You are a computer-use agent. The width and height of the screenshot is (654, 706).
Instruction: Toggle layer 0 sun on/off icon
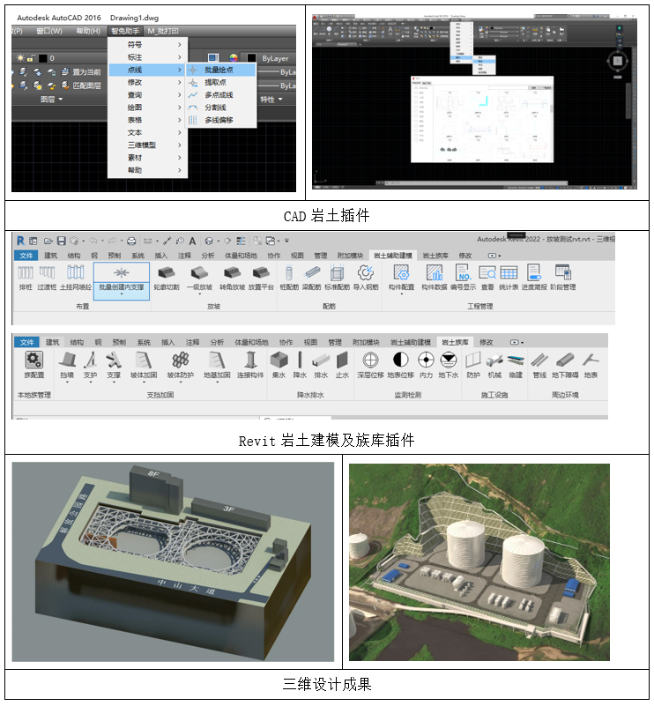(20, 58)
